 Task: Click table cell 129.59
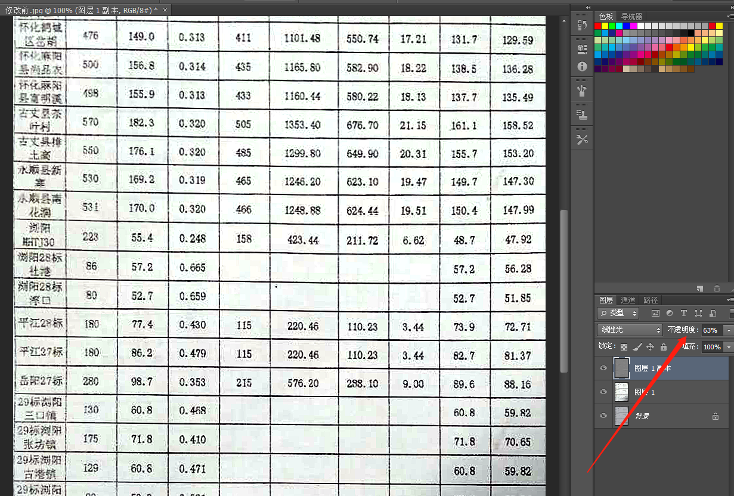(518, 41)
